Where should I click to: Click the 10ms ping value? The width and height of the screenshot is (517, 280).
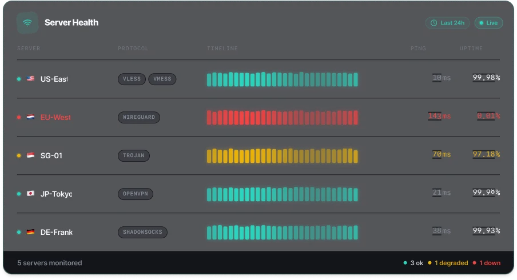click(442, 78)
